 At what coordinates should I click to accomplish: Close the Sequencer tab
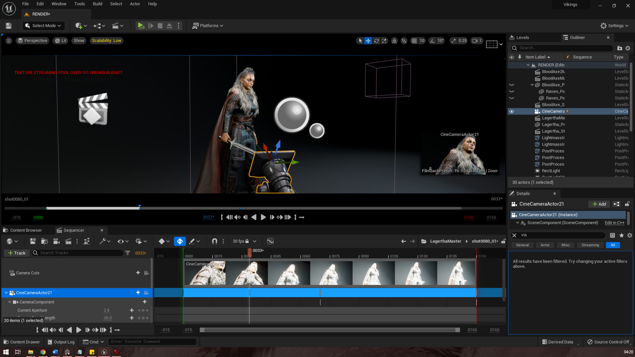tap(102, 230)
